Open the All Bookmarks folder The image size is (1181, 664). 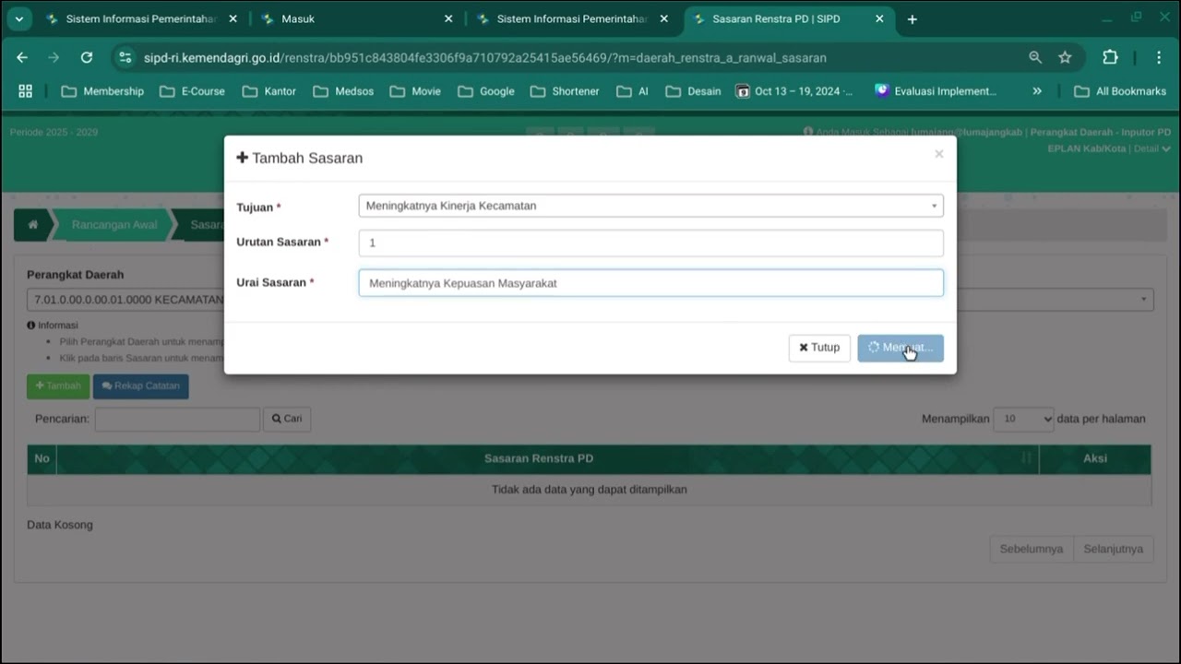click(x=1120, y=91)
